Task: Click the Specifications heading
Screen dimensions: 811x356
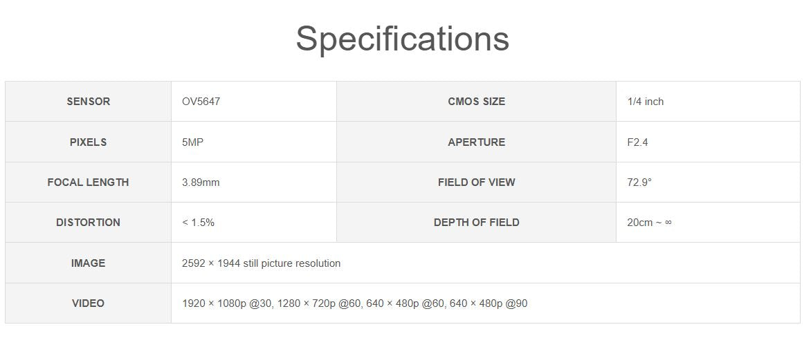Action: (402, 39)
